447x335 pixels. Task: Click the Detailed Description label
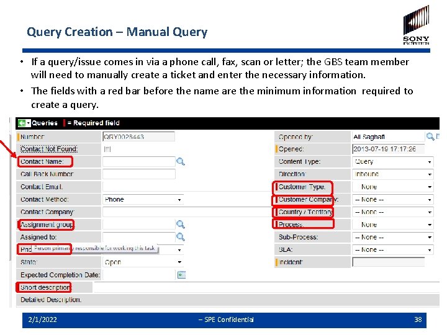tap(51, 300)
